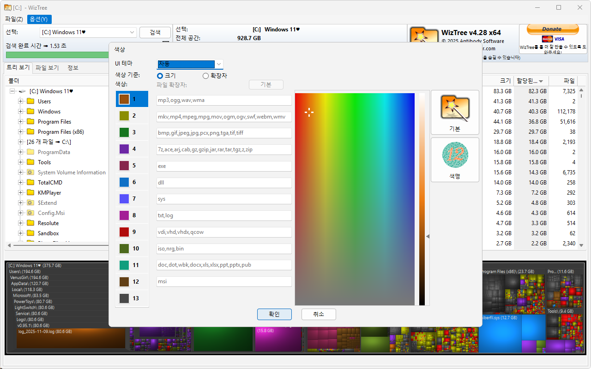This screenshot has width=591, height=369.
Task: Cancel the color dialog with 취소
Action: point(319,314)
